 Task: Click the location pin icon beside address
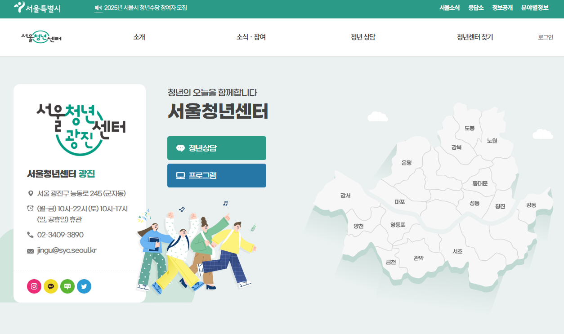(31, 194)
